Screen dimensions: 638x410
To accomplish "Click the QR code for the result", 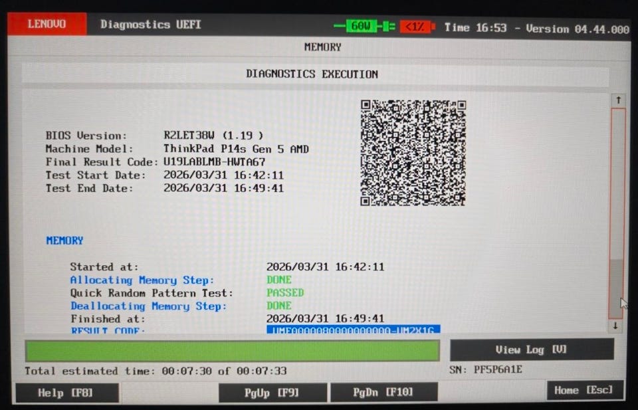I will click(413, 153).
